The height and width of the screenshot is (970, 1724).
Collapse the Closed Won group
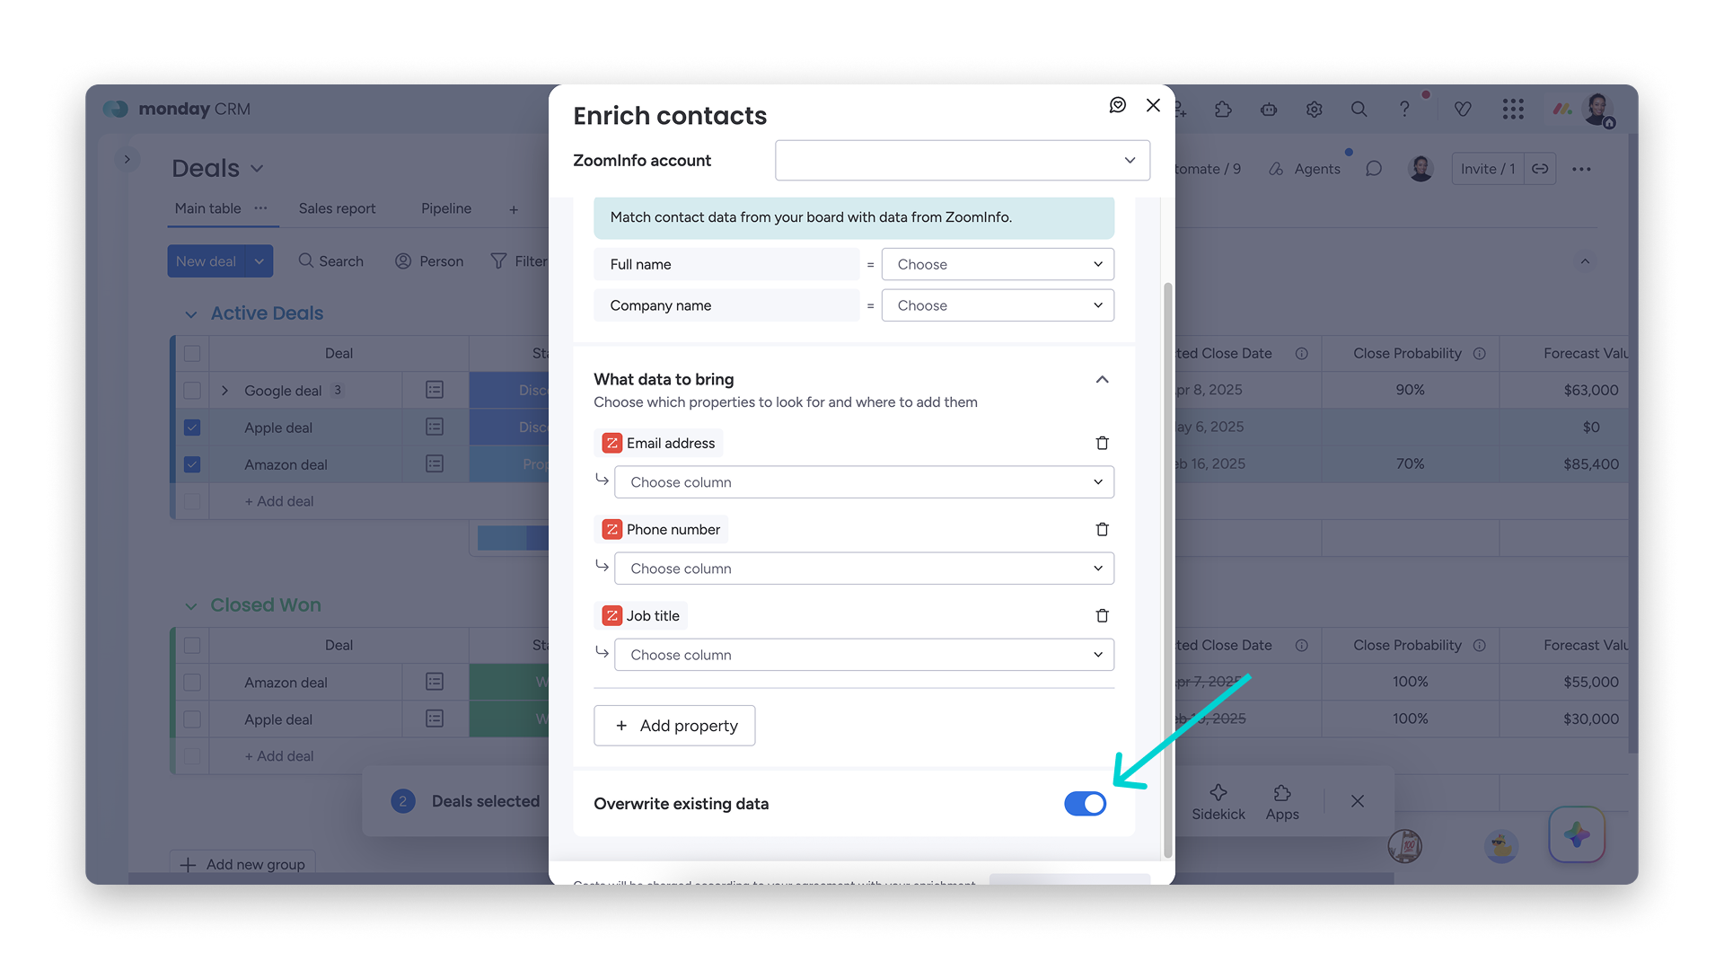click(190, 606)
